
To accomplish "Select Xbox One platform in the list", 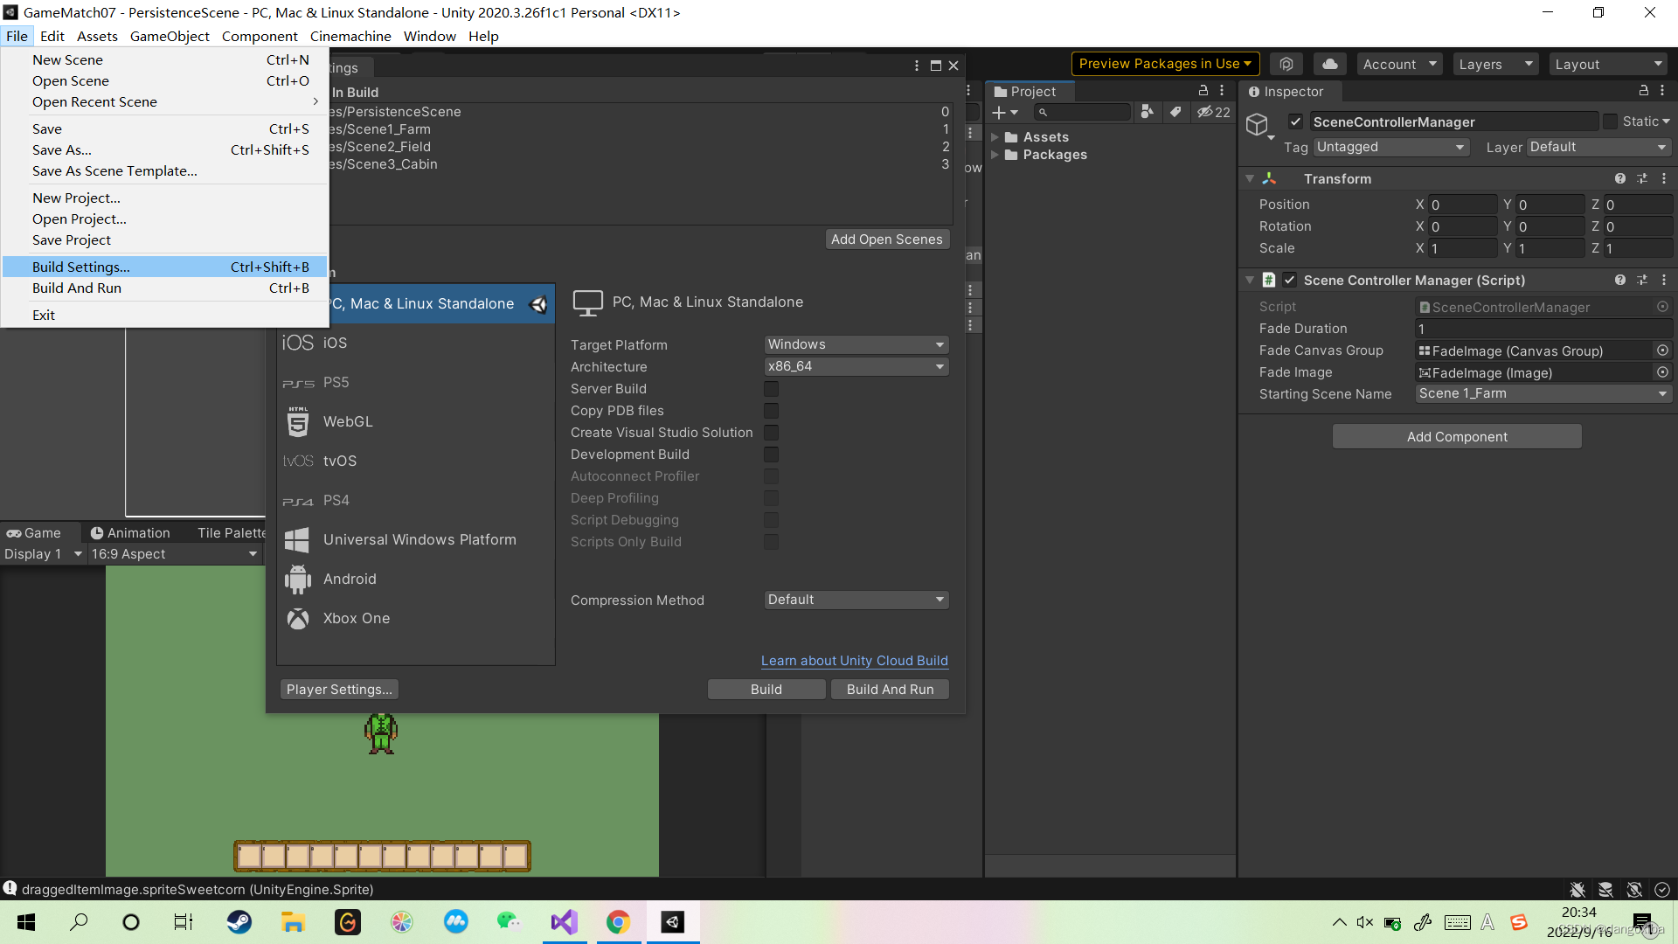I will tap(415, 618).
